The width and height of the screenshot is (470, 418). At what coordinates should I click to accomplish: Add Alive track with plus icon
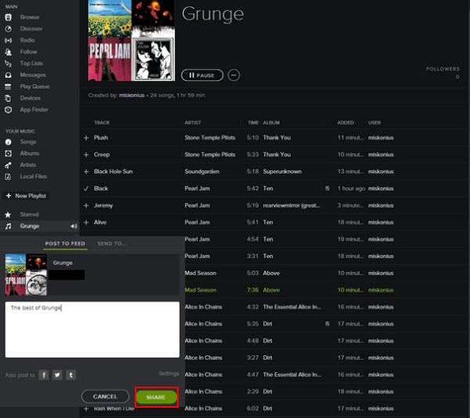(86, 223)
